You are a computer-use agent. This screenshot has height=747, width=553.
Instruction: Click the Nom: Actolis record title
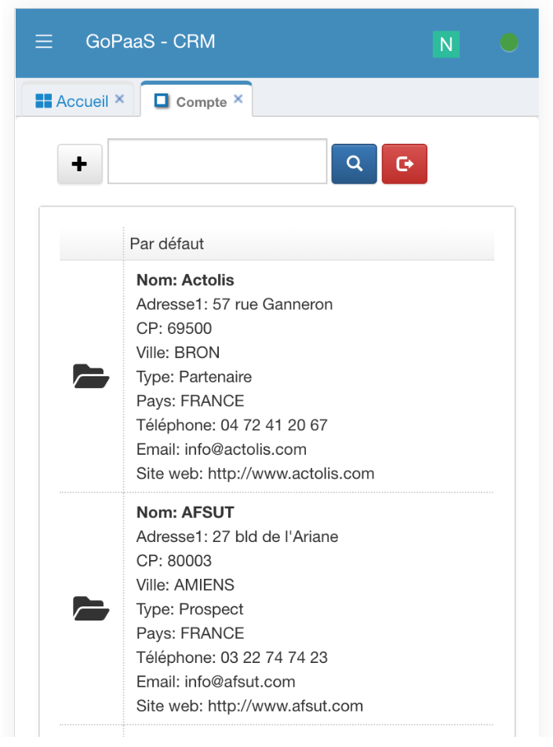pyautogui.click(x=185, y=280)
